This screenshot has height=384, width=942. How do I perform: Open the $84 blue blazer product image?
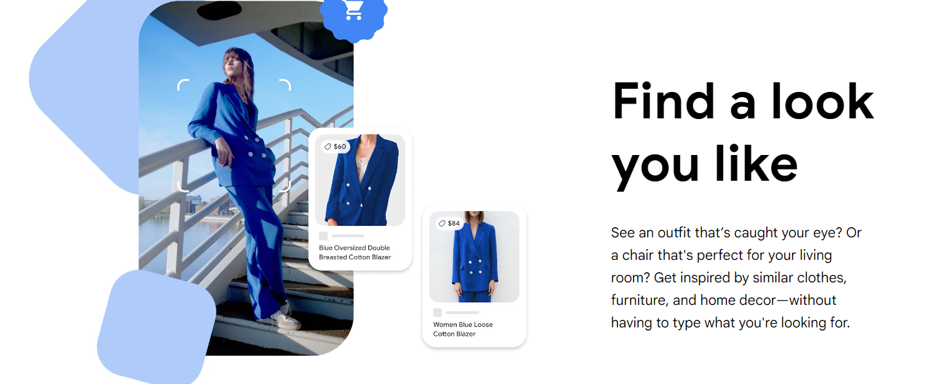point(475,257)
